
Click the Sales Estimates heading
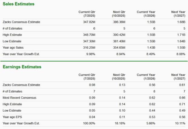pos(18,4)
